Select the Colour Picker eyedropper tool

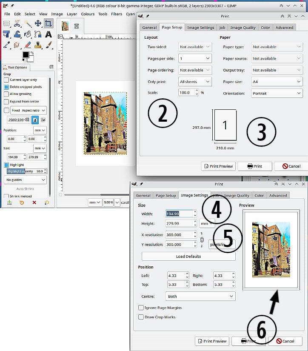[7, 45]
